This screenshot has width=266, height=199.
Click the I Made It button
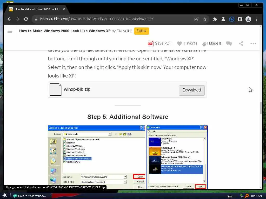click(x=211, y=44)
